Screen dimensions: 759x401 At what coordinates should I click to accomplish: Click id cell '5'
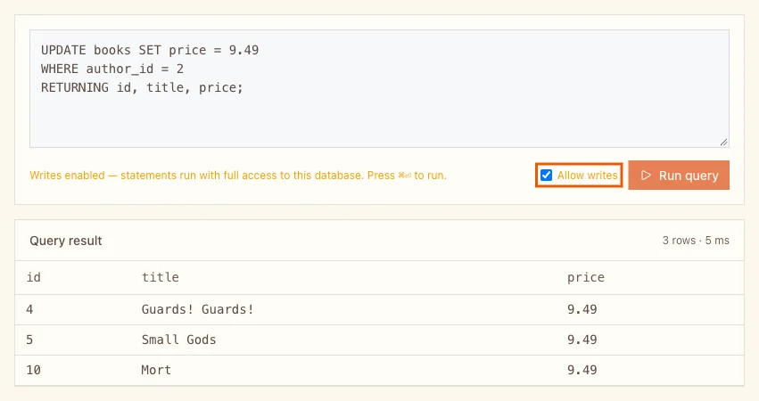tap(29, 340)
